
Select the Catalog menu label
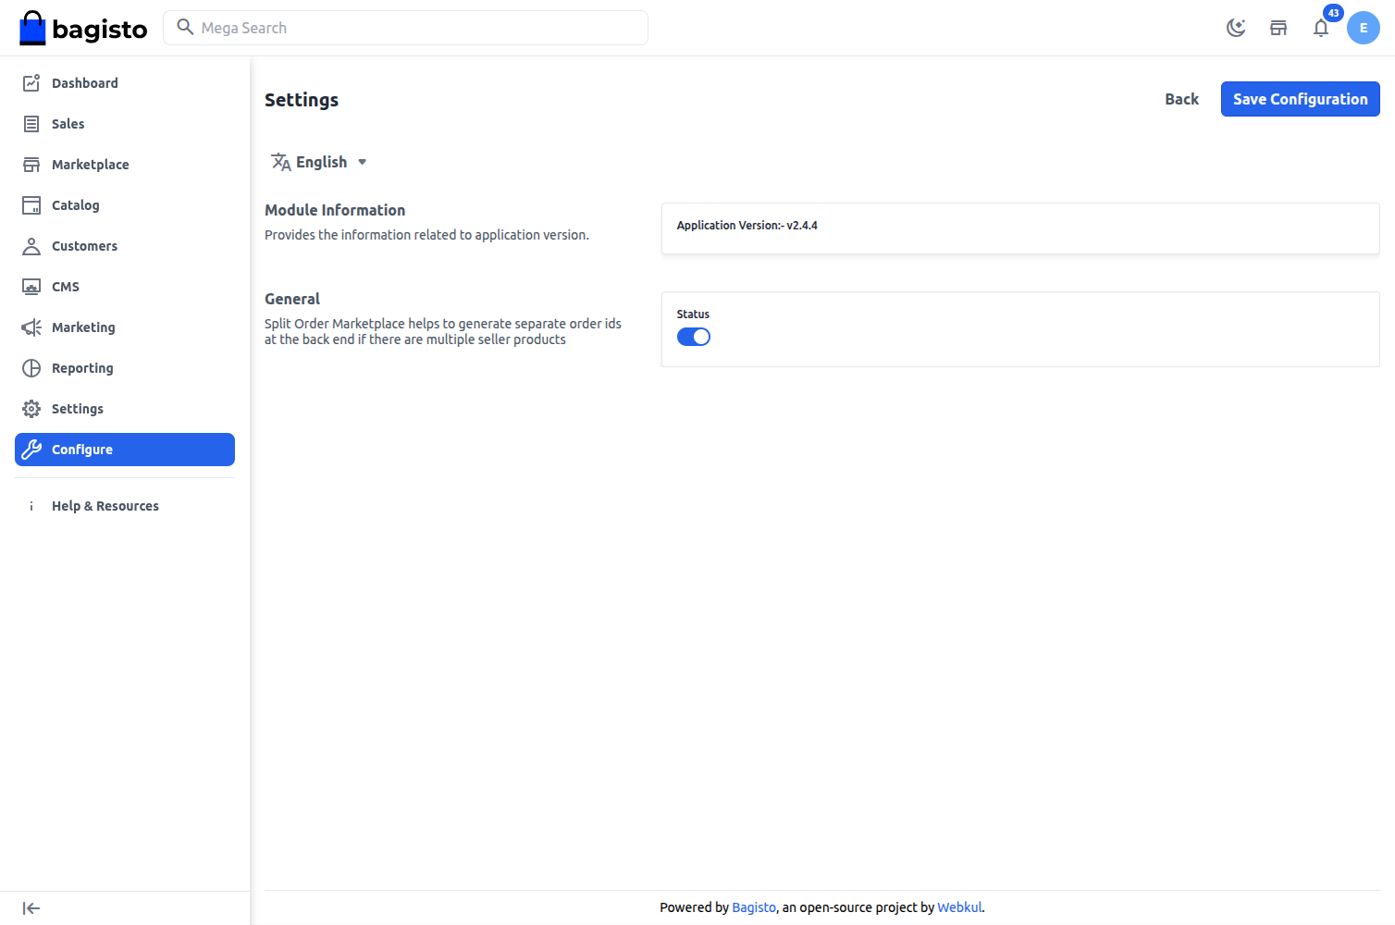(x=76, y=205)
